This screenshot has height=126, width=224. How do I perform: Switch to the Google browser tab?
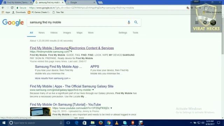tap(81, 2)
